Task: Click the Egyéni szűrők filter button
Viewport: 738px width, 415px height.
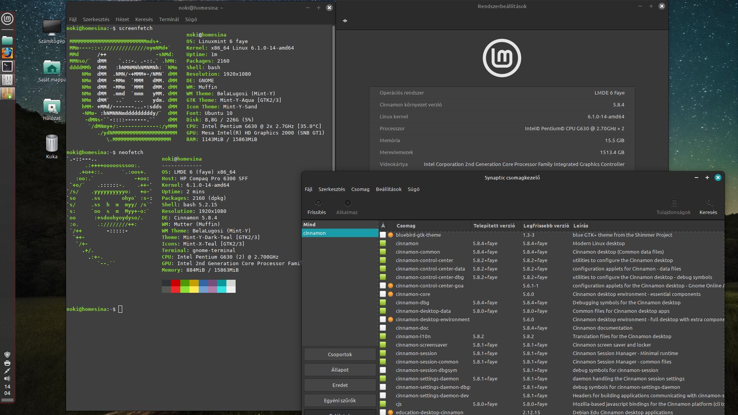Action: 340,400
